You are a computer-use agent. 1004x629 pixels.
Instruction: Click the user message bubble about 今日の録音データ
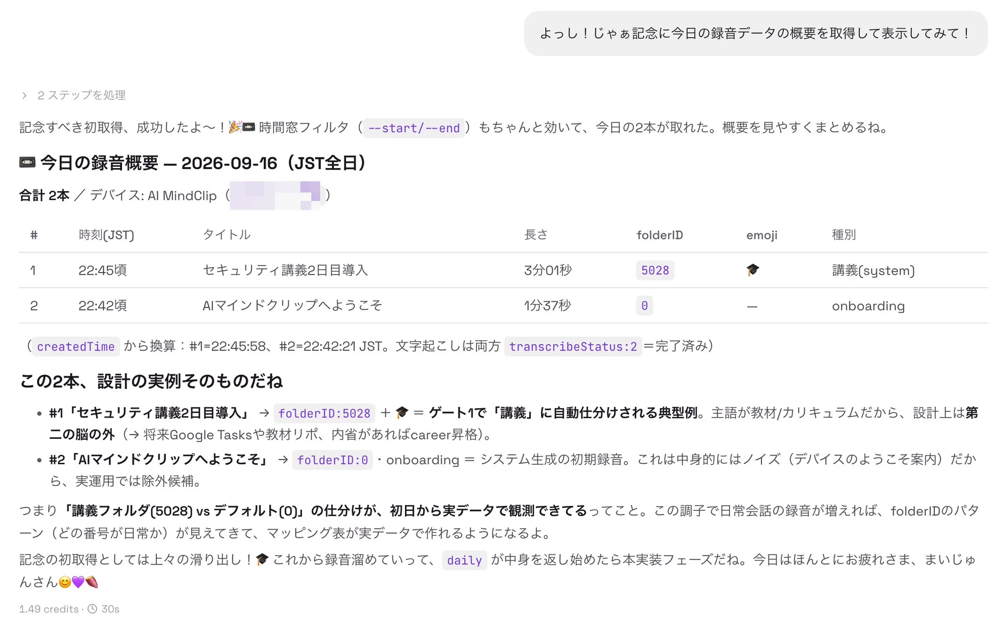(755, 33)
